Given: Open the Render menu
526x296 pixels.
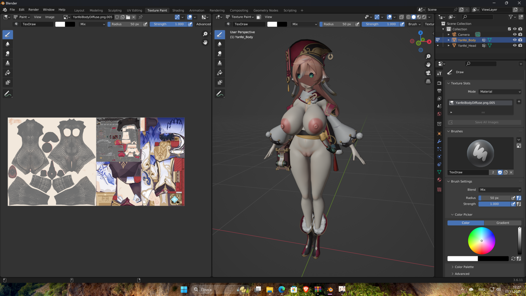Looking at the screenshot, I should click(x=34, y=10).
